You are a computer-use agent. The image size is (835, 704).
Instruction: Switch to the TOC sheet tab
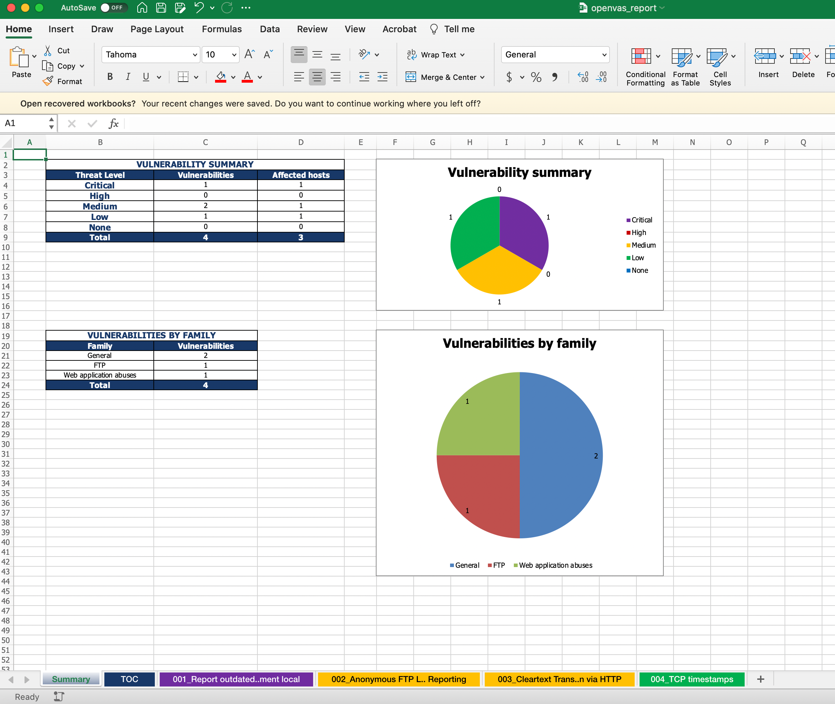[x=129, y=679]
